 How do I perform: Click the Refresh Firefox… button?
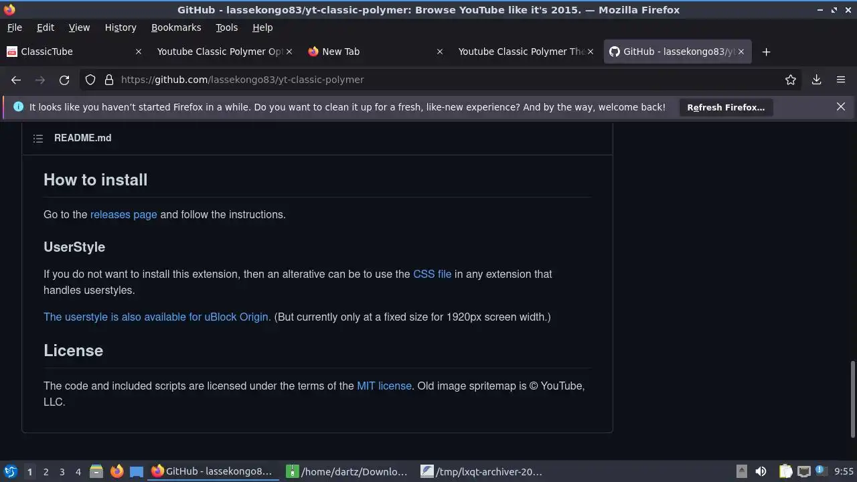click(726, 107)
